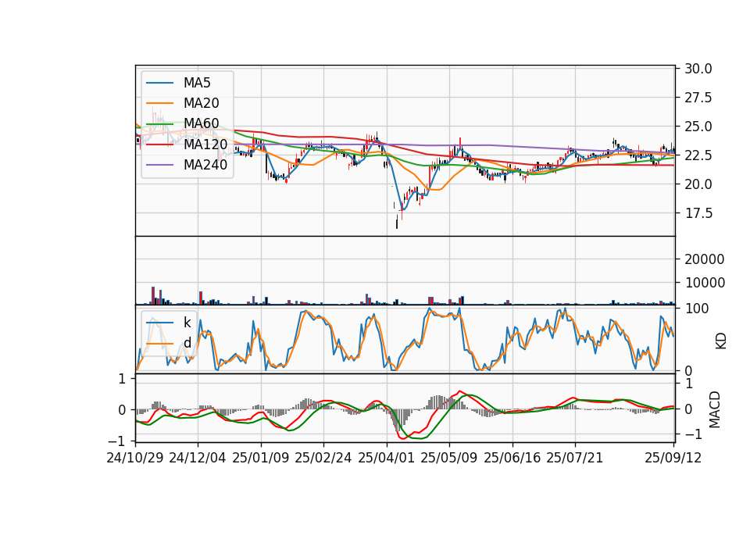
Task: Click the 25/06/16 date axis label
Action: [512, 458]
